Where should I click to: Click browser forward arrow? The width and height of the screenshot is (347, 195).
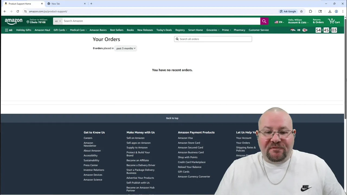(11, 11)
